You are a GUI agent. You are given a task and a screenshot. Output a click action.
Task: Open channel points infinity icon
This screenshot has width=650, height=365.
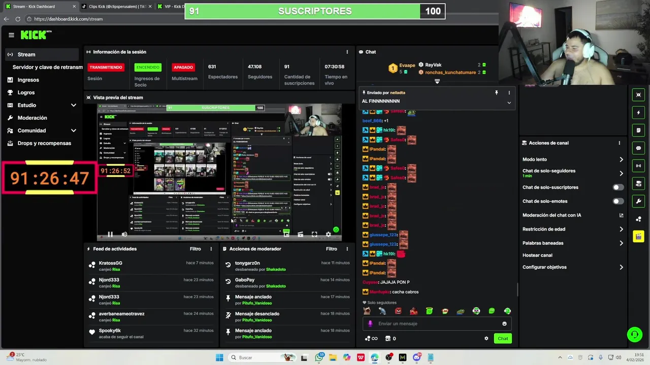click(371, 339)
